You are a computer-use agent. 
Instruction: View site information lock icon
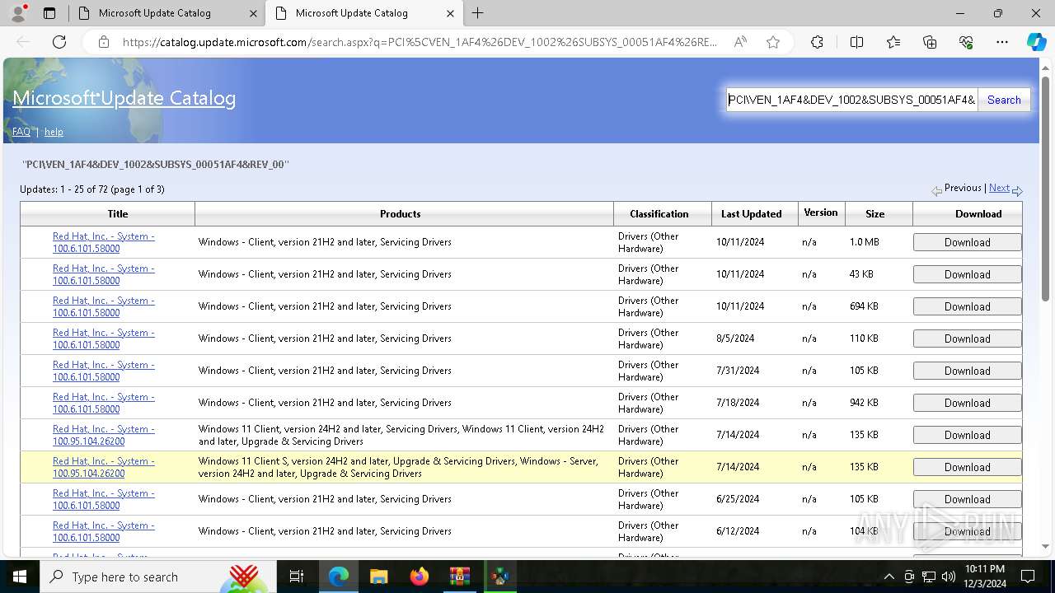[x=104, y=42]
